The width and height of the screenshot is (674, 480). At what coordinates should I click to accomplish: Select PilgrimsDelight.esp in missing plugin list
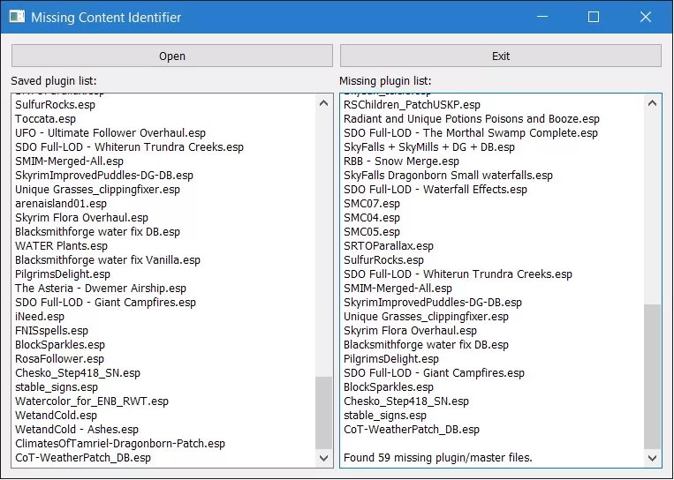391,359
